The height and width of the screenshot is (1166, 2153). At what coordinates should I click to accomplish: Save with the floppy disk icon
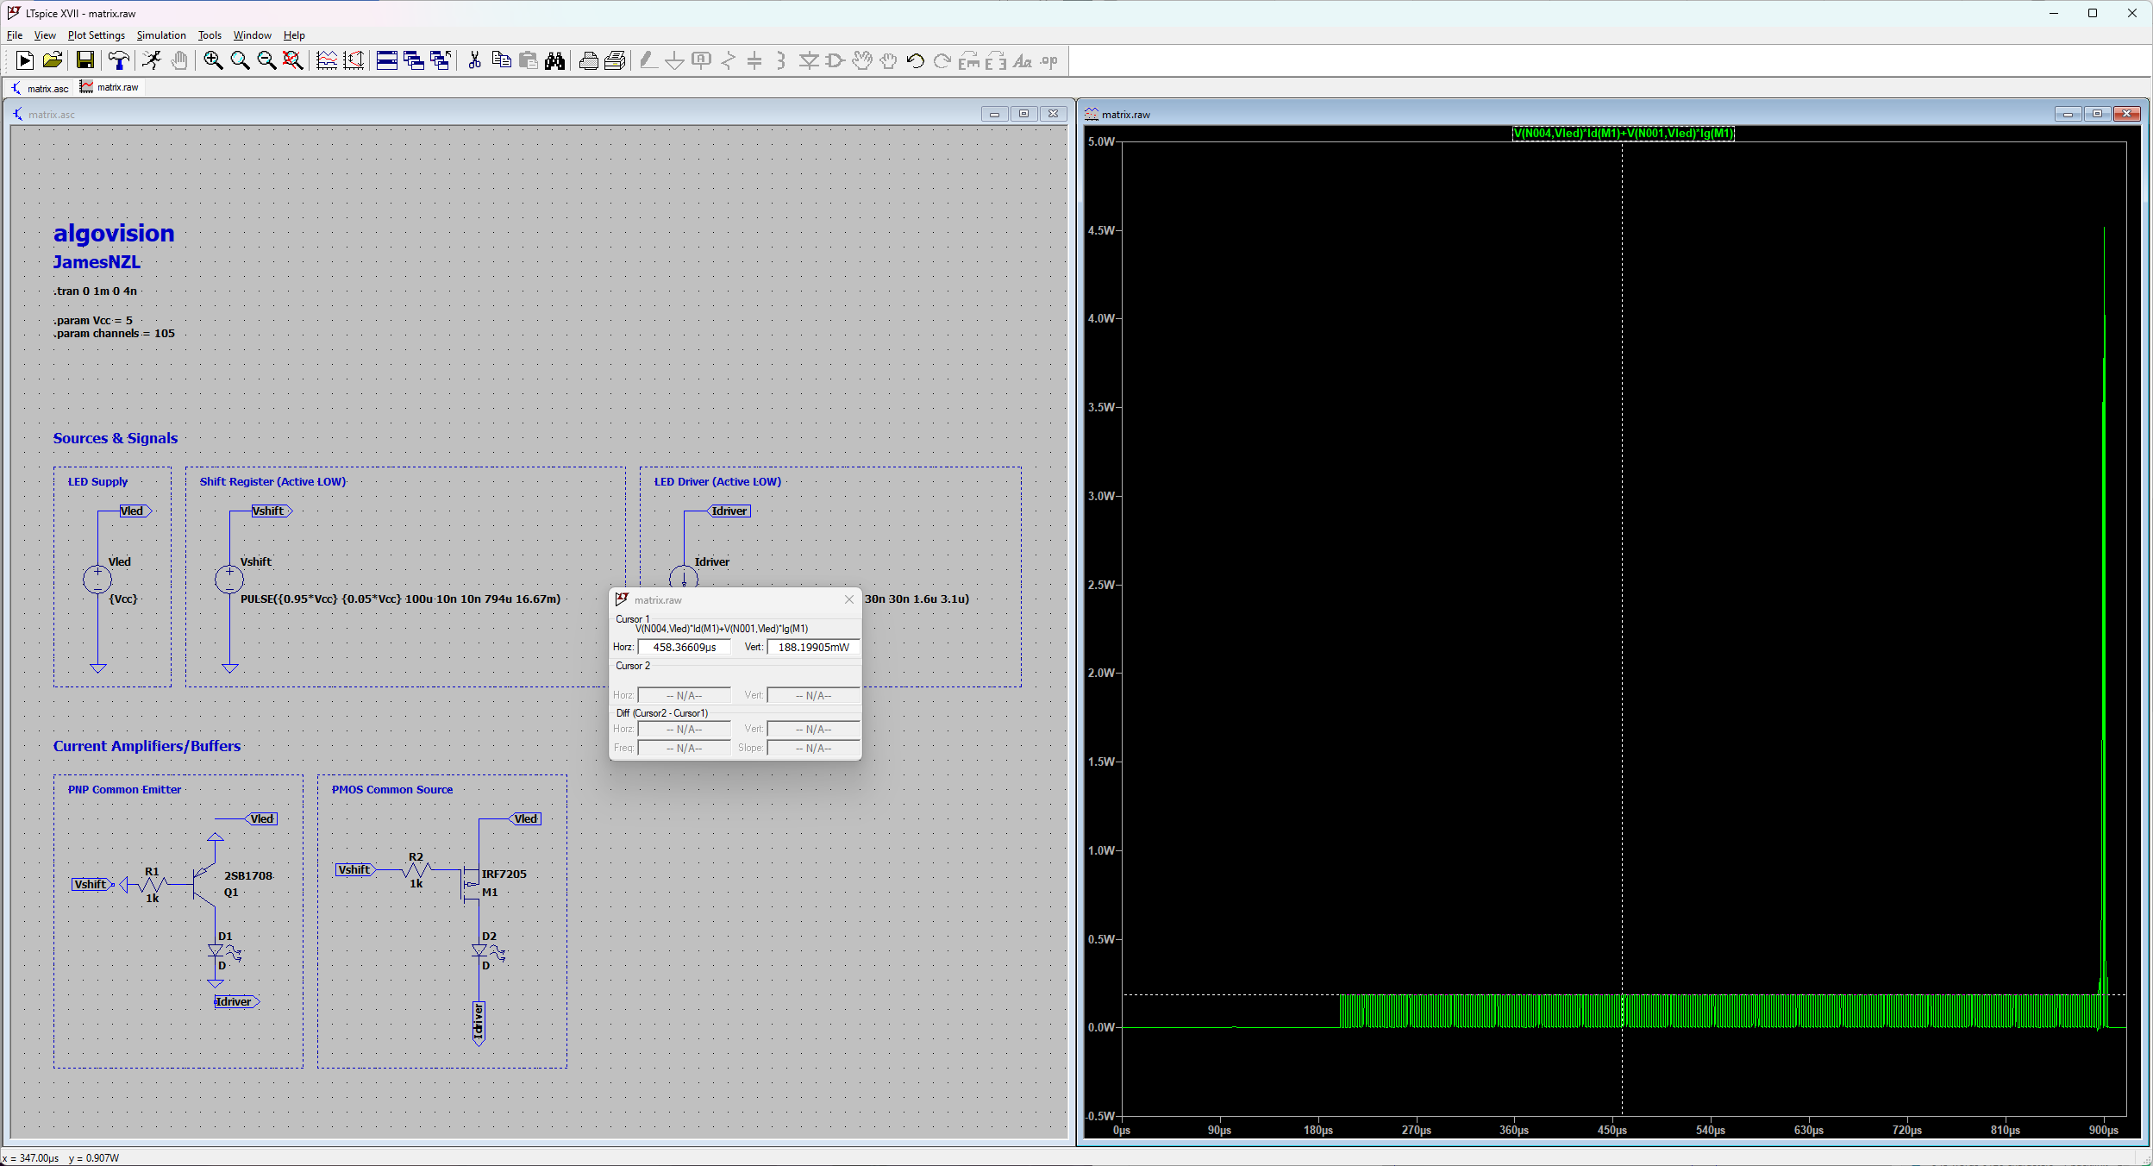[x=84, y=60]
